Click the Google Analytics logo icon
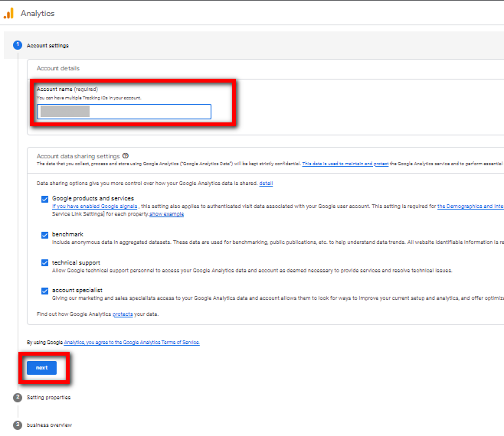 click(x=8, y=13)
